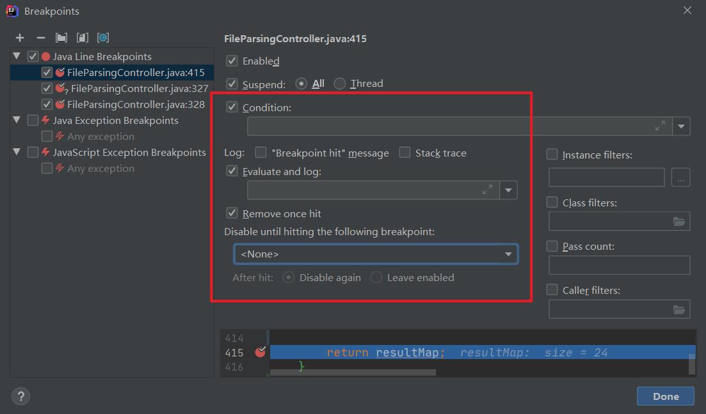Collapse the Java Exception Breakpoints group

[x=17, y=119]
